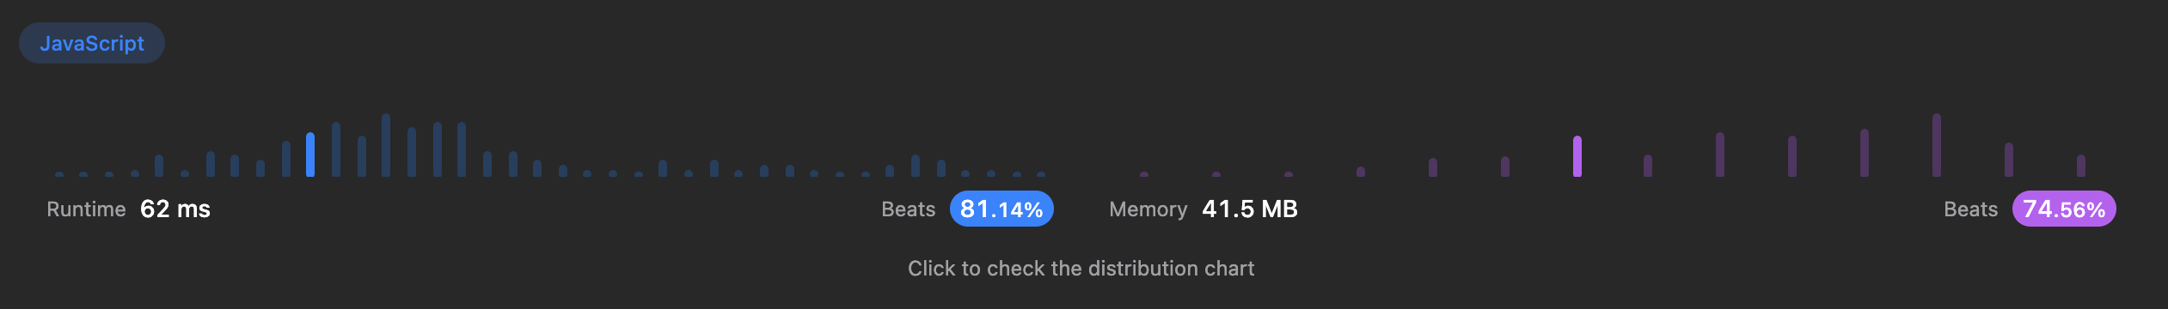Click runtime bar immediately left of highlighted bar
2168x309 pixels.
[286, 159]
